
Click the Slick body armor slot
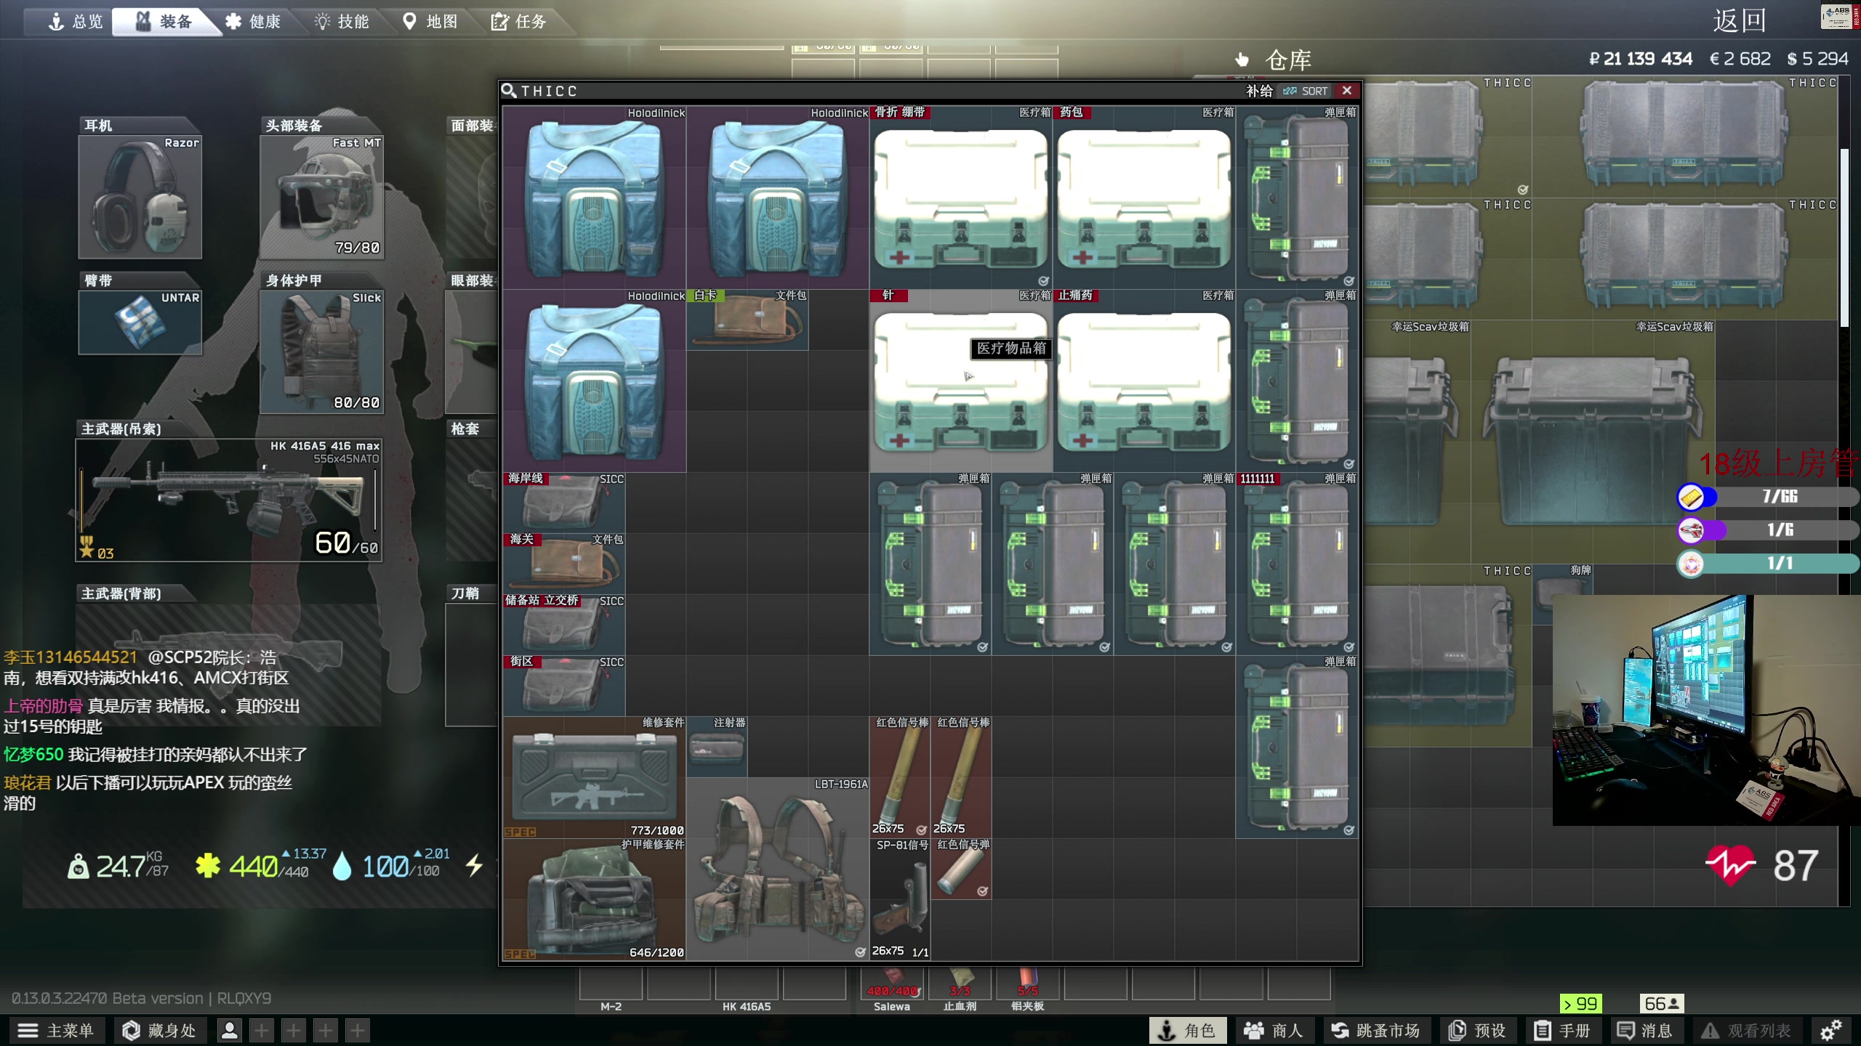(x=321, y=352)
